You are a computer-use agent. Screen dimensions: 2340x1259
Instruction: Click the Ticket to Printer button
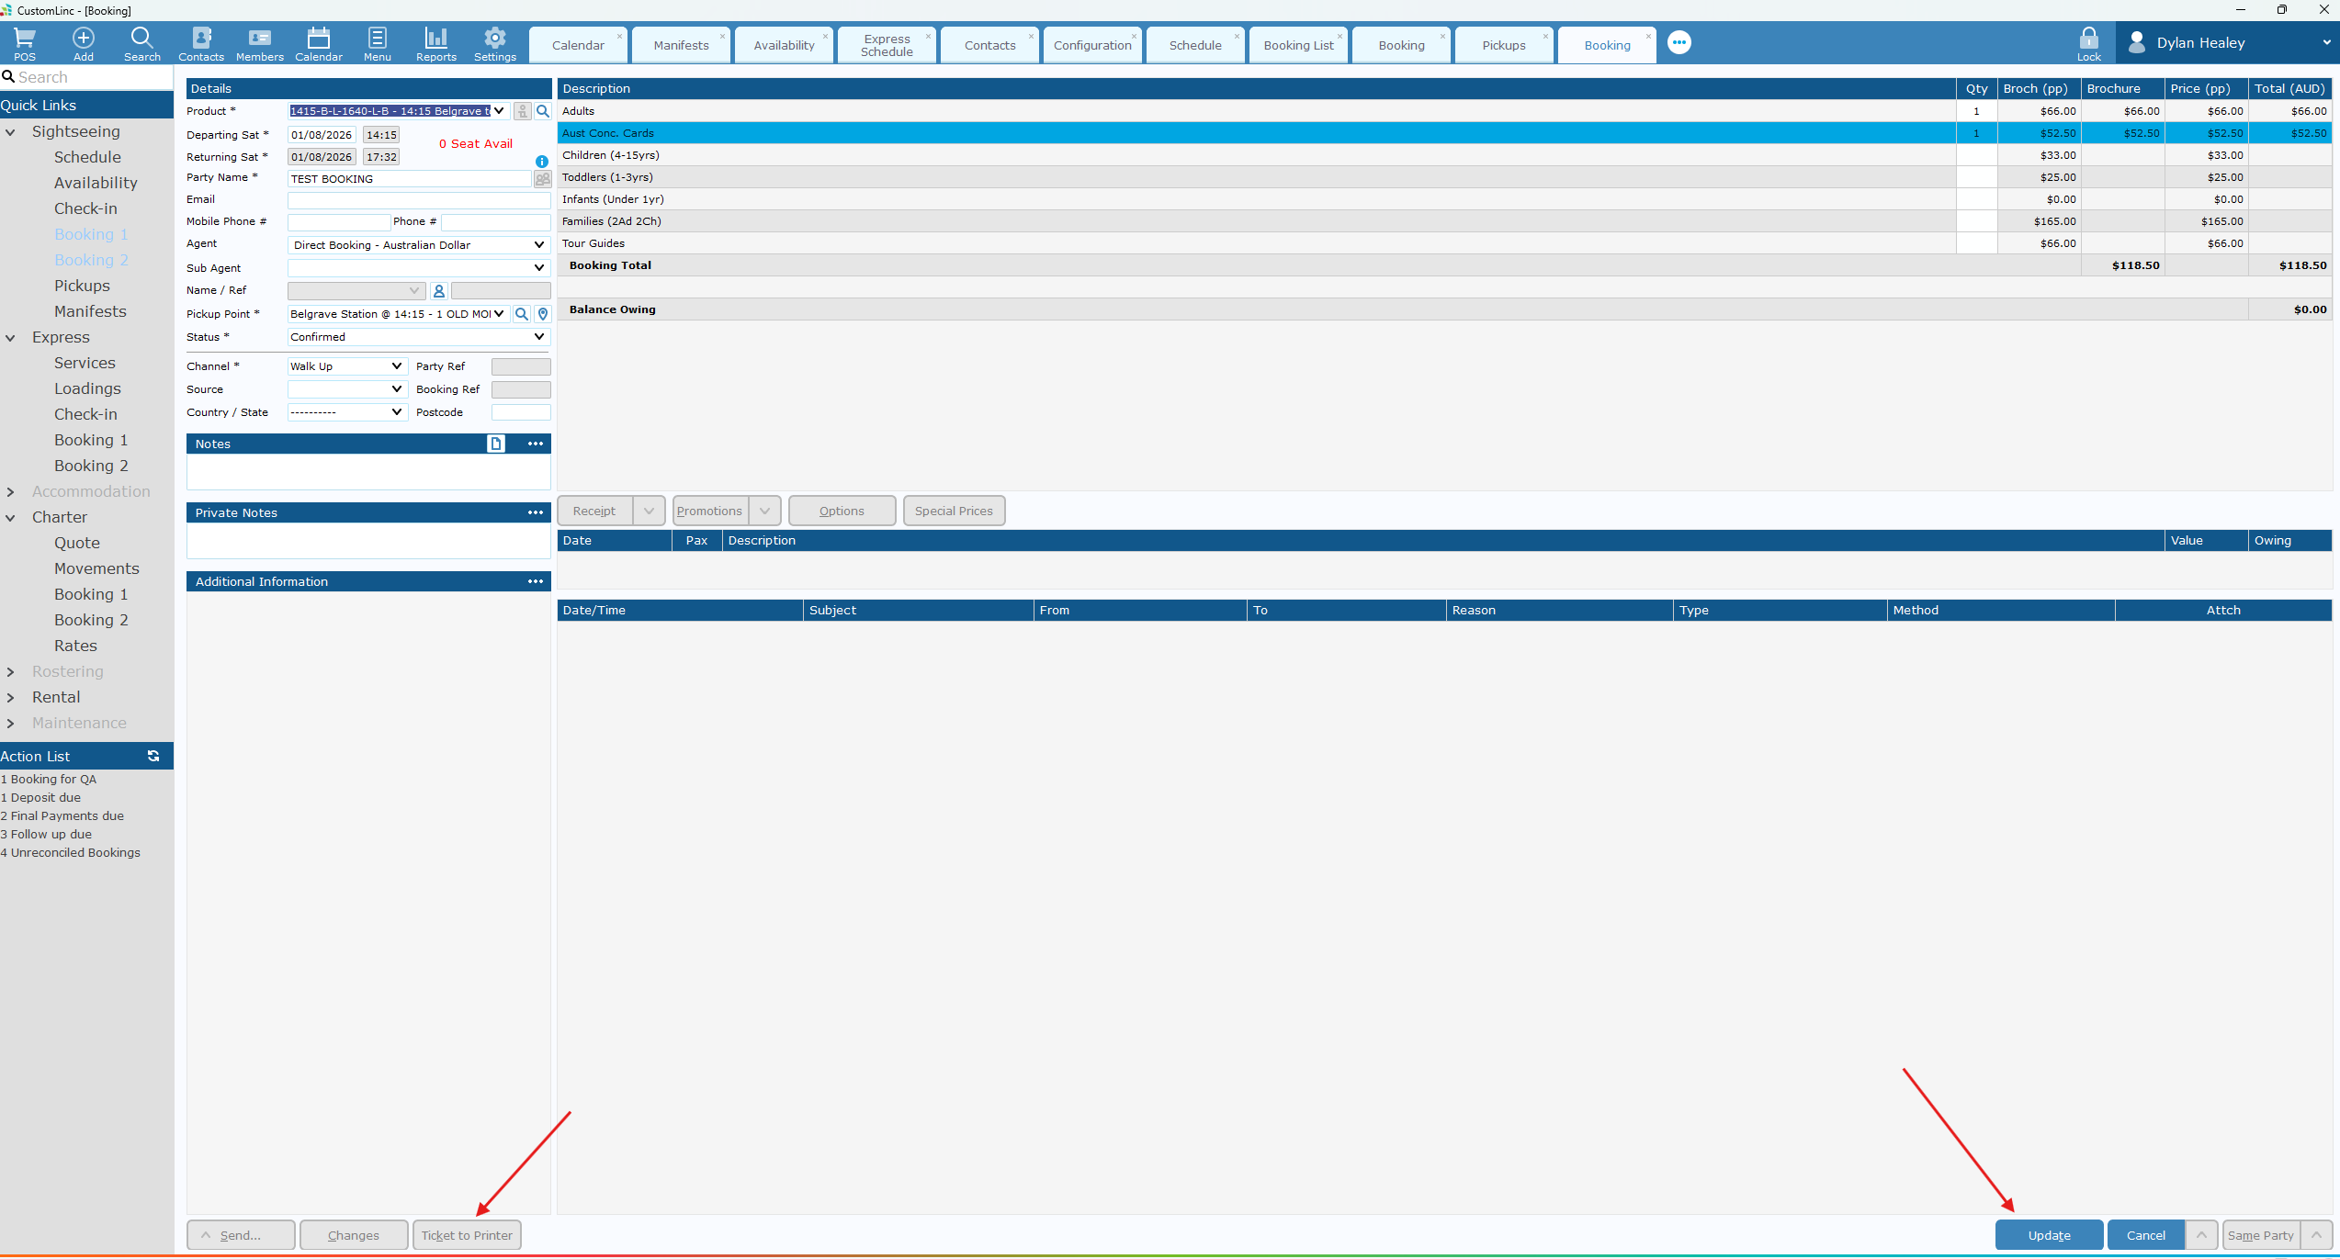tap(467, 1235)
